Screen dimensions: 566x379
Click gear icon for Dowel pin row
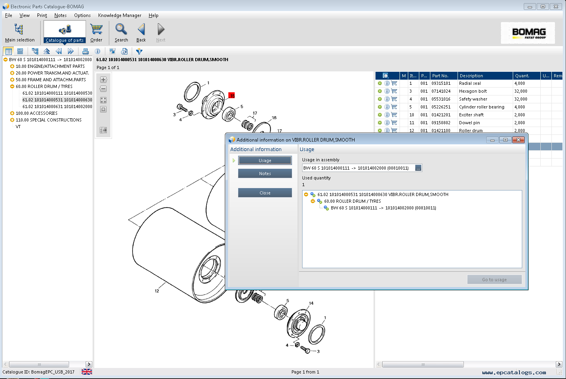click(380, 123)
